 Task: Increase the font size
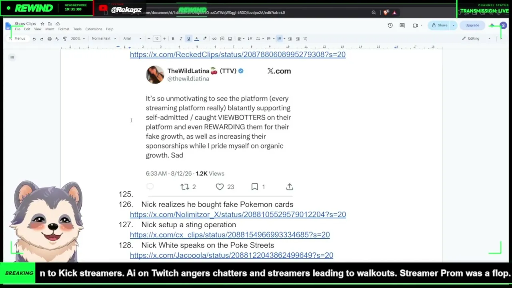(164, 39)
